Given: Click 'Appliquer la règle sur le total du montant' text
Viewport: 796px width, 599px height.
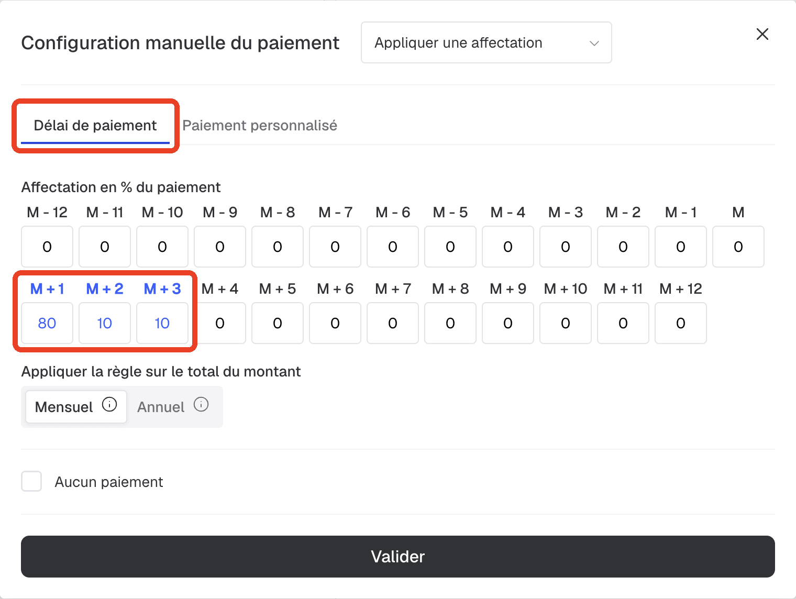Looking at the screenshot, I should click(x=161, y=372).
